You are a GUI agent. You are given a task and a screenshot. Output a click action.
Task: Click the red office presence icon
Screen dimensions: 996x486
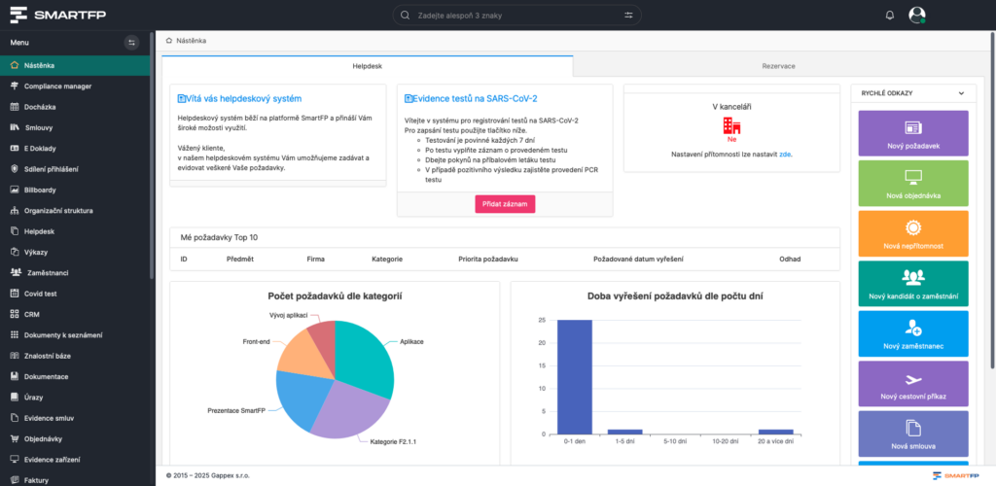pyautogui.click(x=731, y=125)
